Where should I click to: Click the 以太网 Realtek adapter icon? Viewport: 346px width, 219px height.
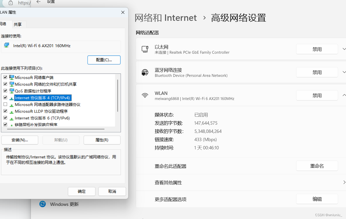pos(145,49)
